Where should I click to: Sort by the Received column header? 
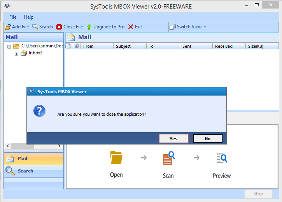[229, 46]
